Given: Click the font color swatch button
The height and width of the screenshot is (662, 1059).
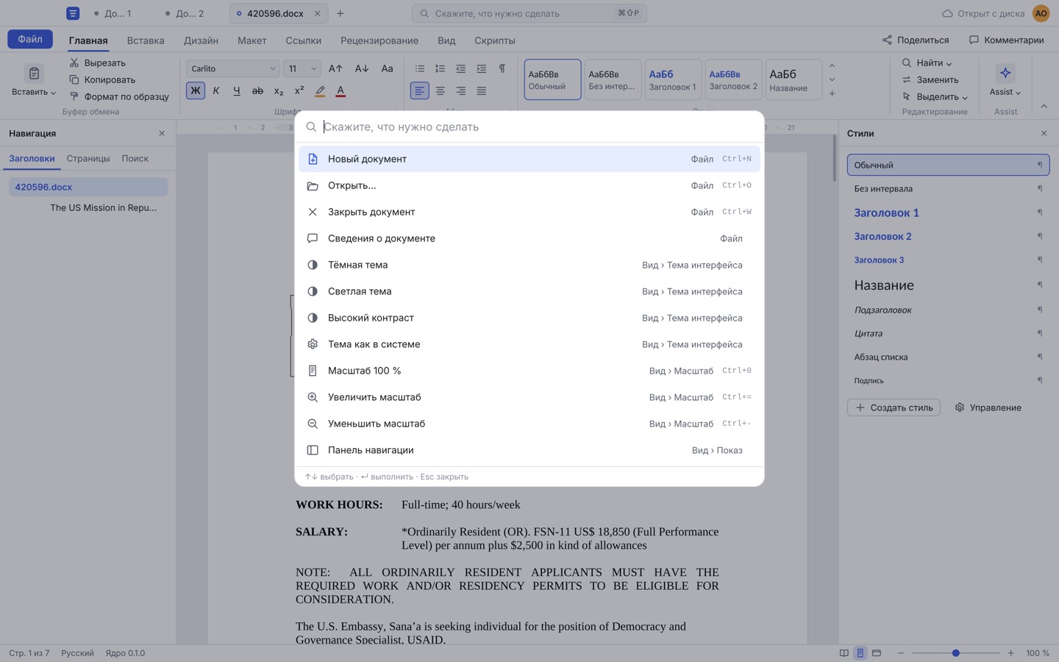Looking at the screenshot, I should [340, 91].
